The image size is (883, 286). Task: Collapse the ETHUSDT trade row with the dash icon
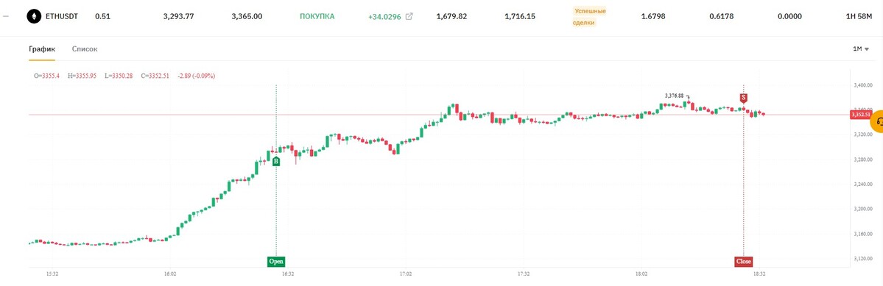click(6, 16)
